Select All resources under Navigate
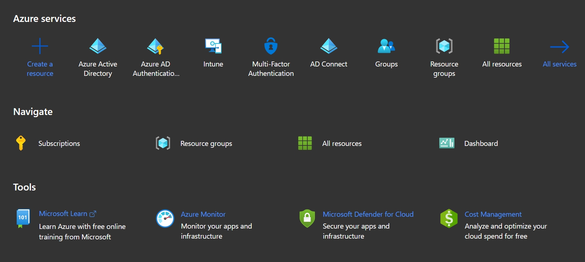585x262 pixels. click(x=342, y=143)
